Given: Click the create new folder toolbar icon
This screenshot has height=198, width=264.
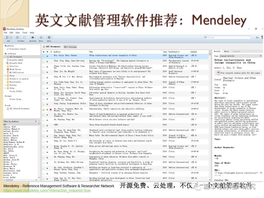Looking at the screenshot, I should click(x=18, y=37).
